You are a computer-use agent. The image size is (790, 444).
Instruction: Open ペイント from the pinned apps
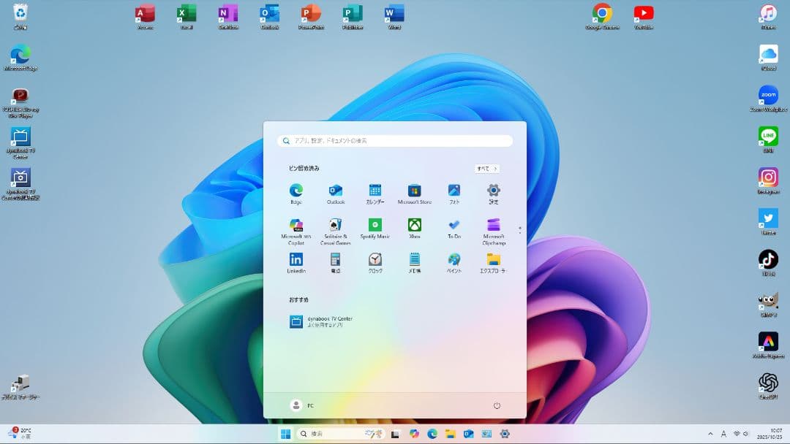[x=454, y=259]
